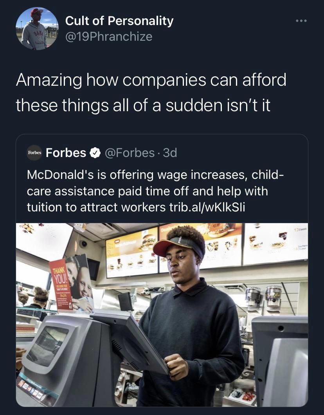Open the McDonald's worker photo
Image resolution: width=324 pixels, height=415 pixels.
[x=162, y=315]
